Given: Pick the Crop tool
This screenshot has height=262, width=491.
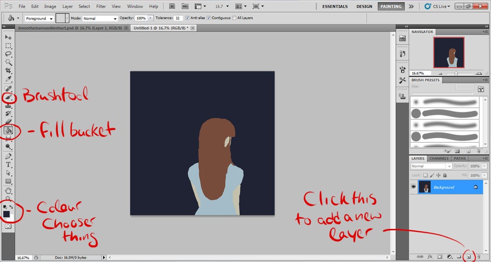Looking at the screenshot, I should click(8, 70).
